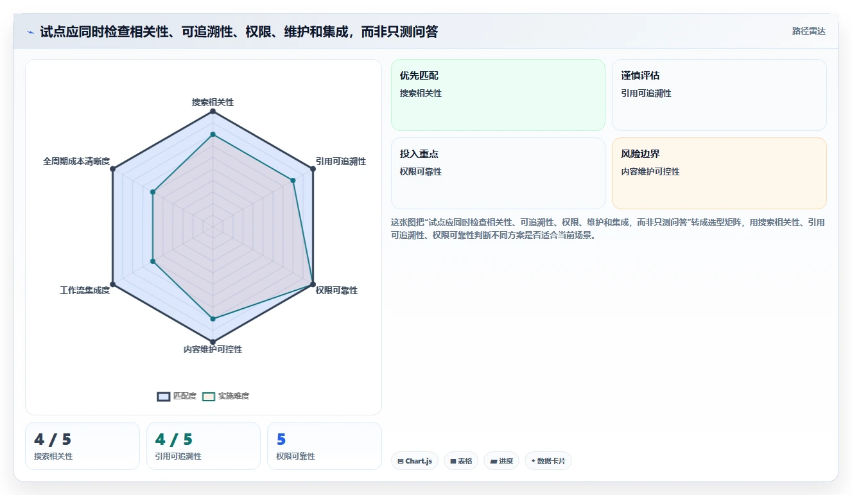The height and width of the screenshot is (495, 852).
Task: Toggle the 实施难度 legend swatch
Action: [x=209, y=396]
